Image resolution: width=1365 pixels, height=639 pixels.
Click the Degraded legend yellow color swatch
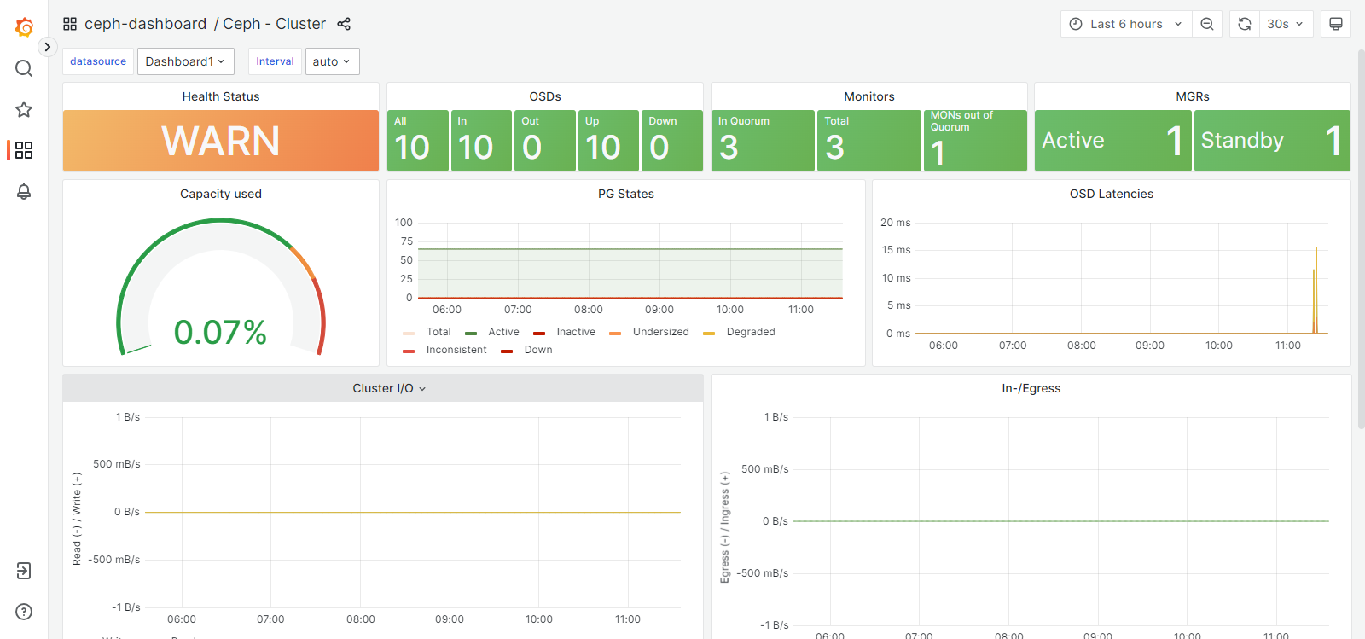tap(709, 333)
